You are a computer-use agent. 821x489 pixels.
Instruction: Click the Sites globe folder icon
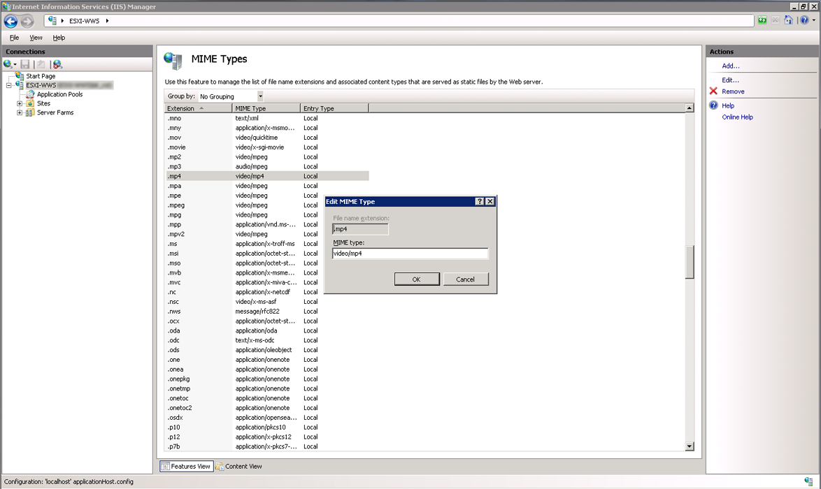[30, 103]
